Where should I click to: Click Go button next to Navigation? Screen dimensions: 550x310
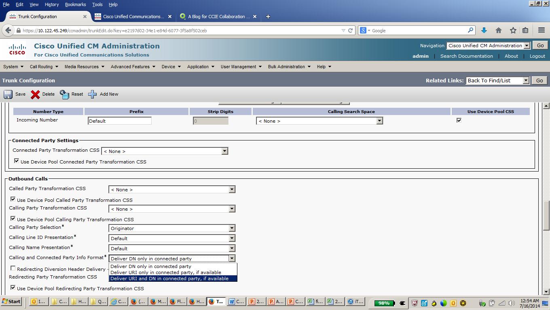(x=540, y=46)
